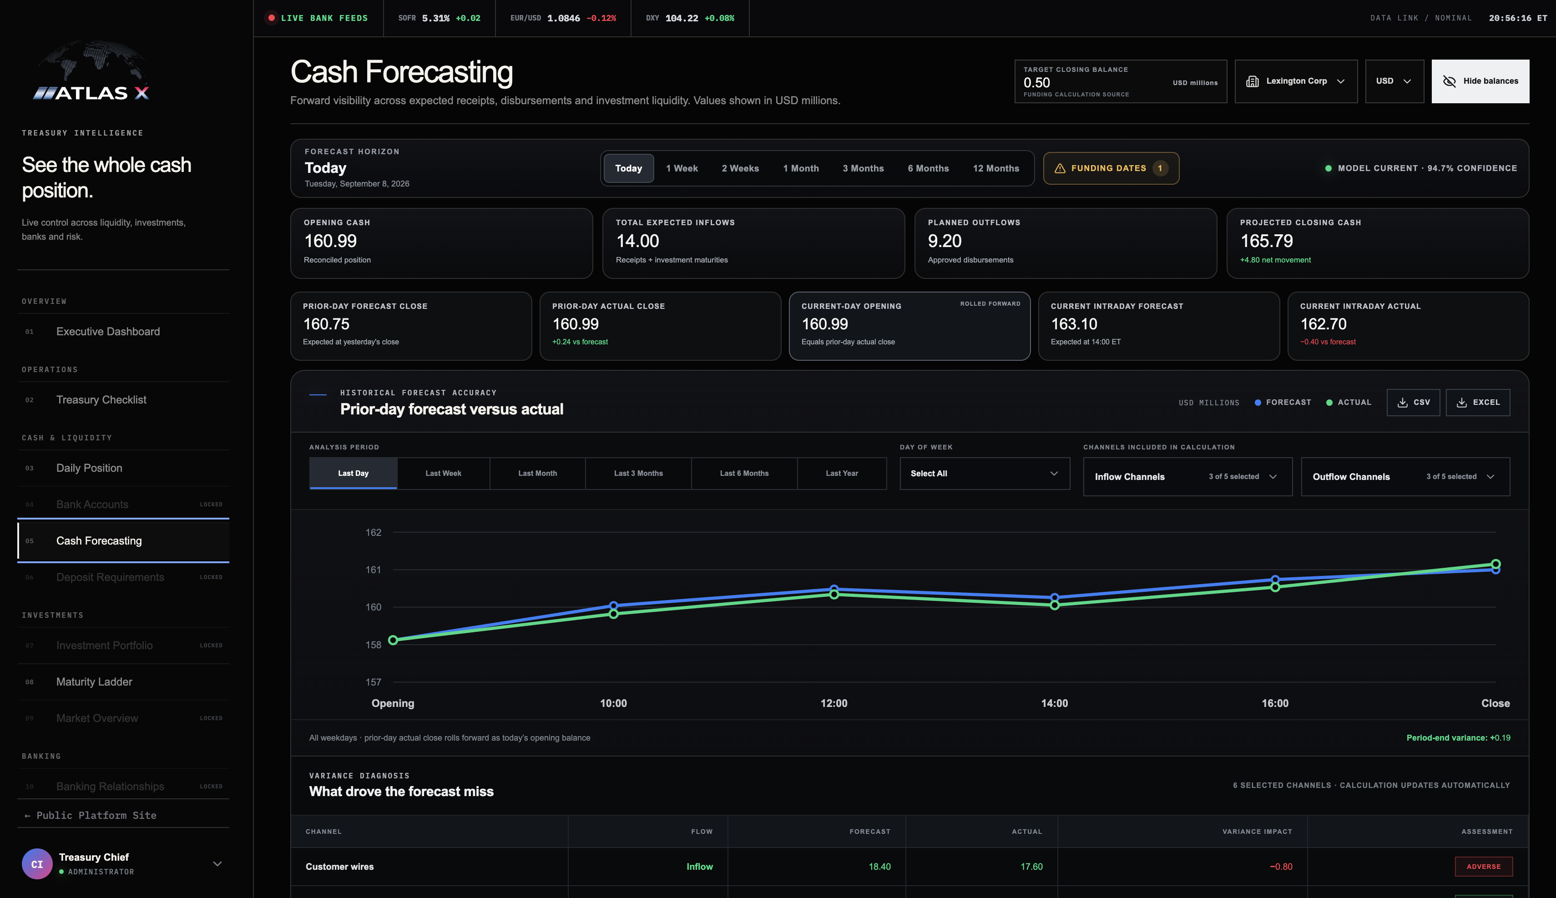Click the Customer wires channel row
The width and height of the screenshot is (1556, 898).
(x=909, y=867)
